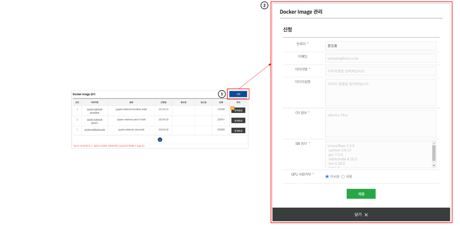
Task: Focus the 이메일 input field
Action: [x=380, y=58]
